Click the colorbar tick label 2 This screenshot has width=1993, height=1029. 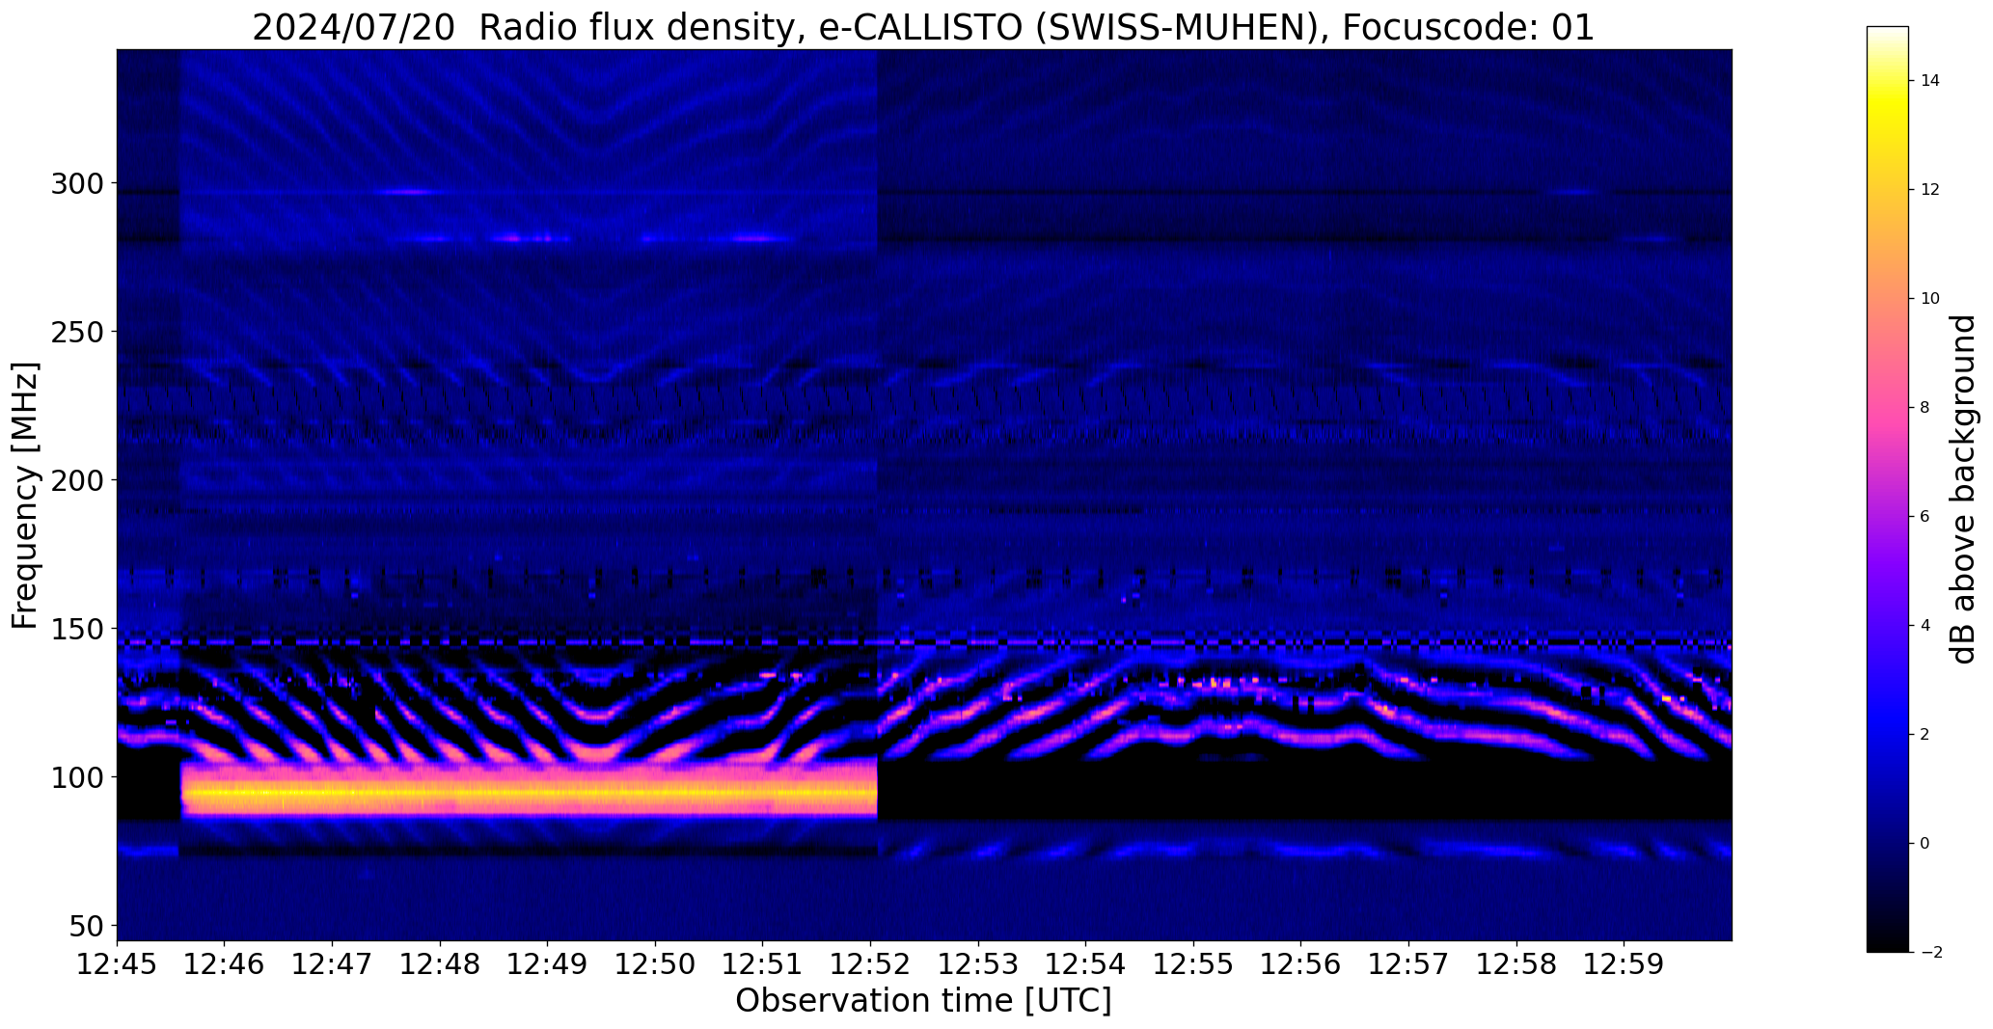tap(1925, 735)
